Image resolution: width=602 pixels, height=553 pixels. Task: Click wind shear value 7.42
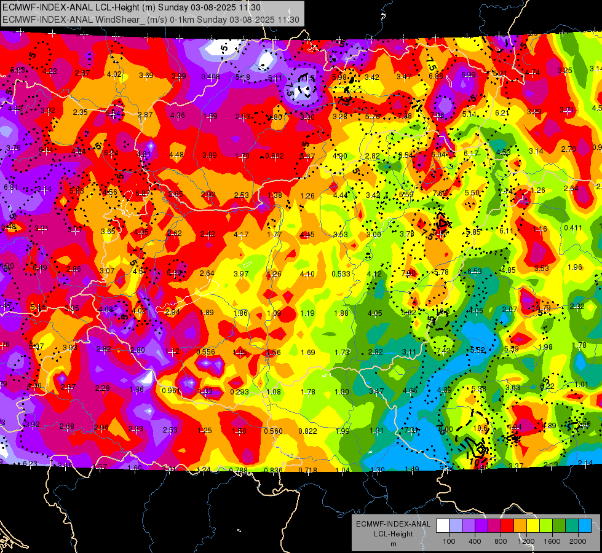pos(443,350)
